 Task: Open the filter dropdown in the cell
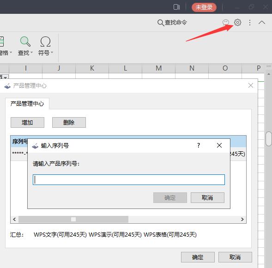5,77
